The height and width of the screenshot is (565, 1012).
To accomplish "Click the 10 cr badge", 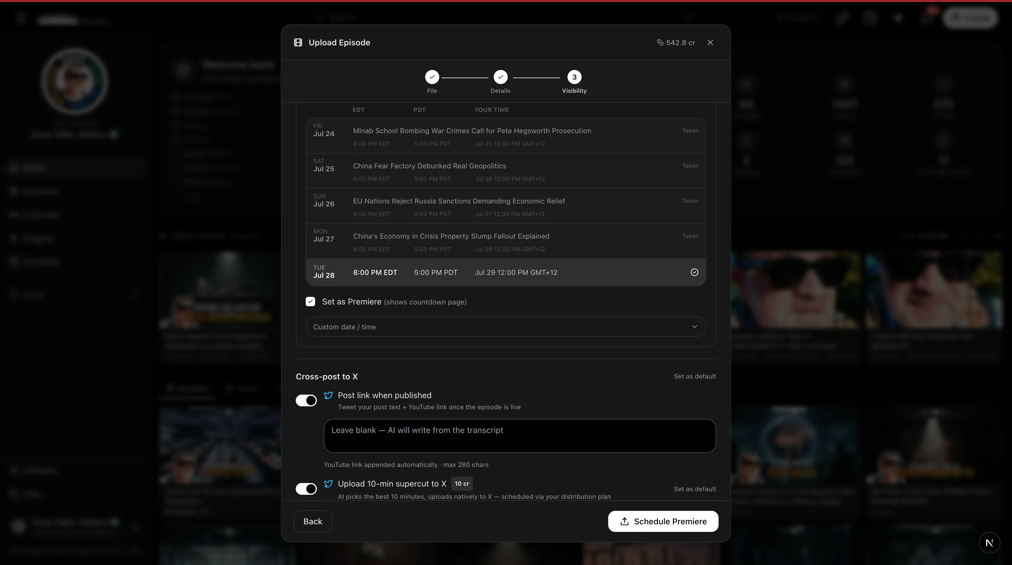I will click(461, 484).
